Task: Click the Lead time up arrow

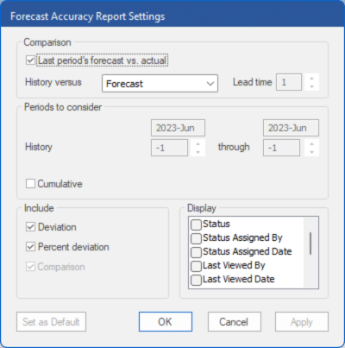Action: click(x=311, y=79)
